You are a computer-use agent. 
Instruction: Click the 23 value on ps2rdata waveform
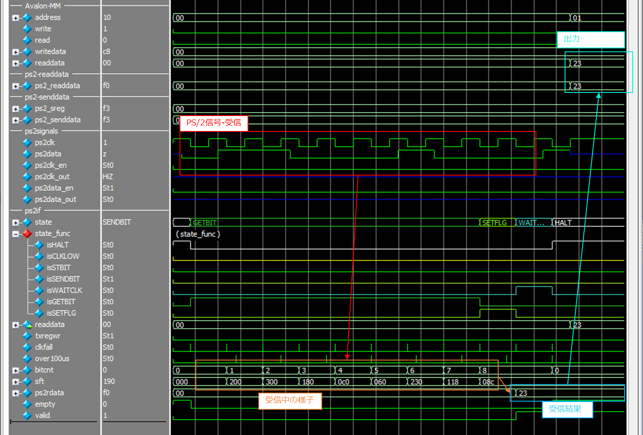click(x=523, y=393)
